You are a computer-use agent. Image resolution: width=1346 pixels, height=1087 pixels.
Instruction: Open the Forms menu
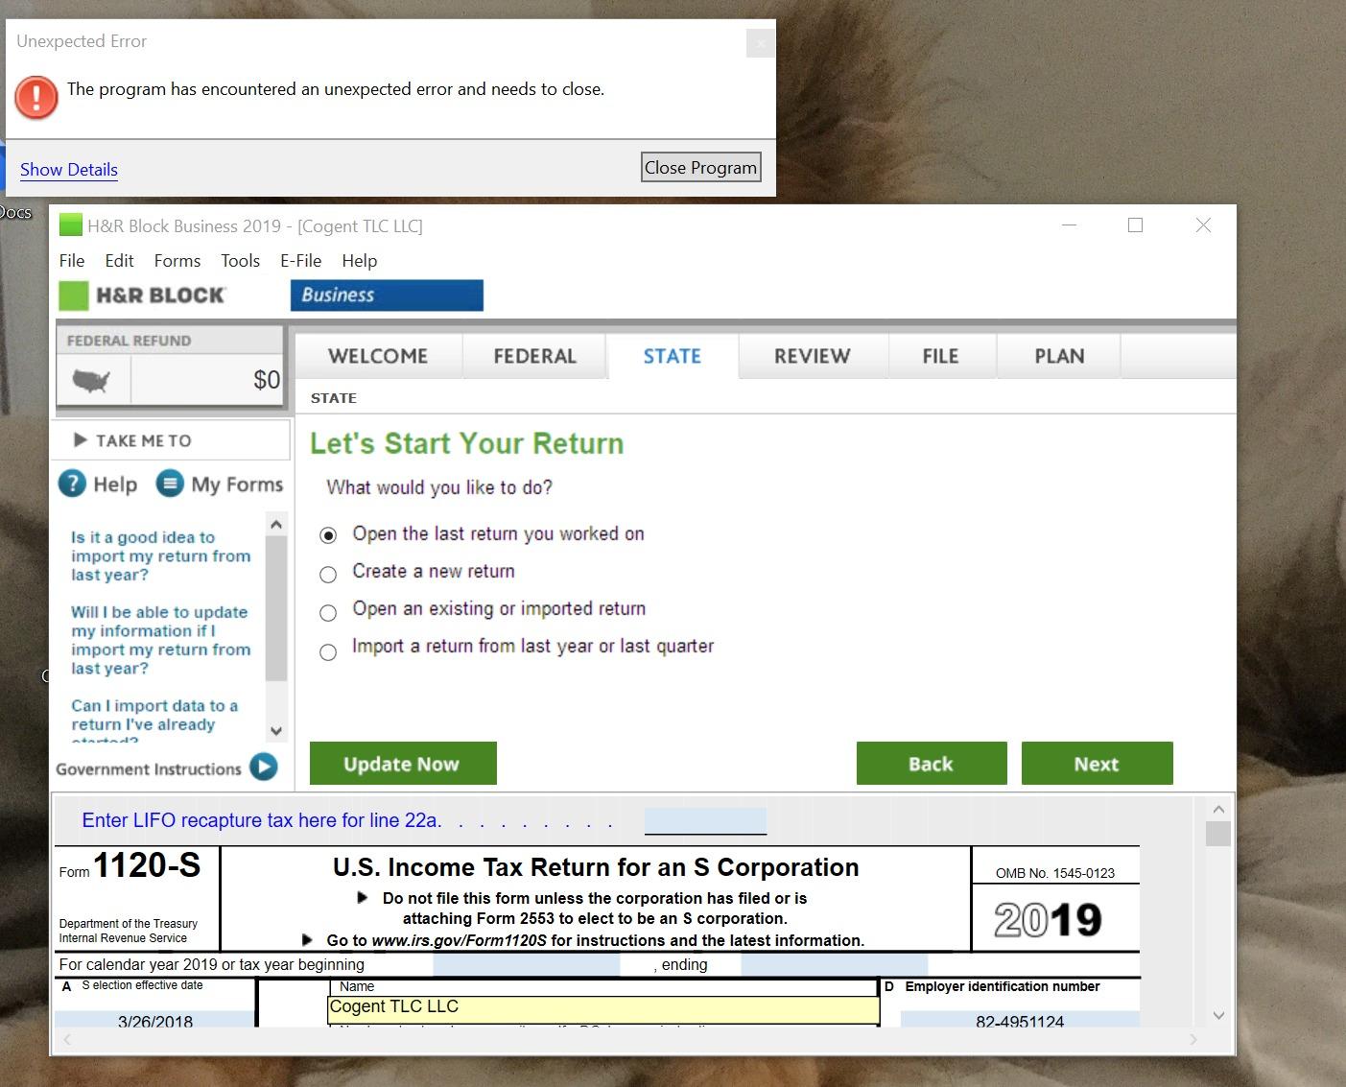[x=177, y=261]
